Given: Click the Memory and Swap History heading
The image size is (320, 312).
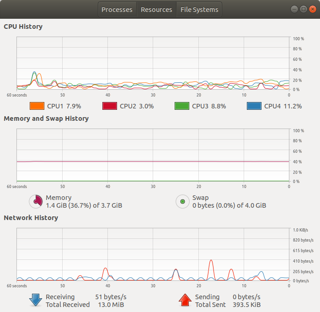Looking at the screenshot, I should [46, 118].
